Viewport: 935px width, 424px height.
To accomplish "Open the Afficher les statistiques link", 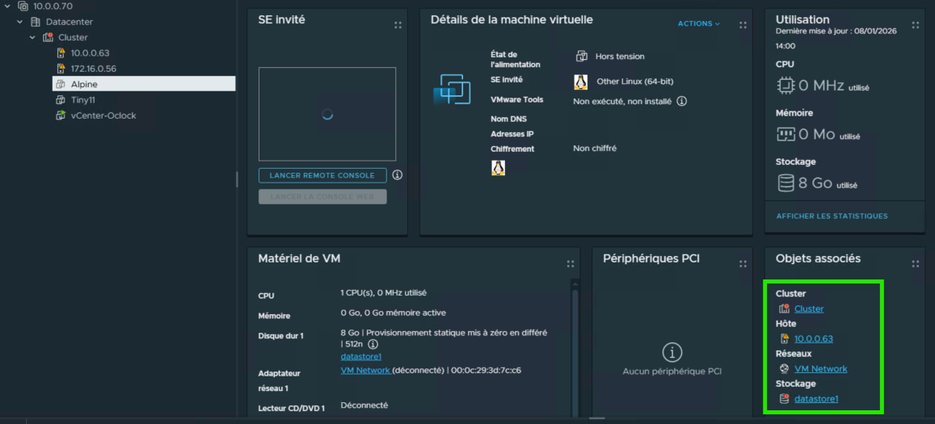I will click(x=832, y=216).
